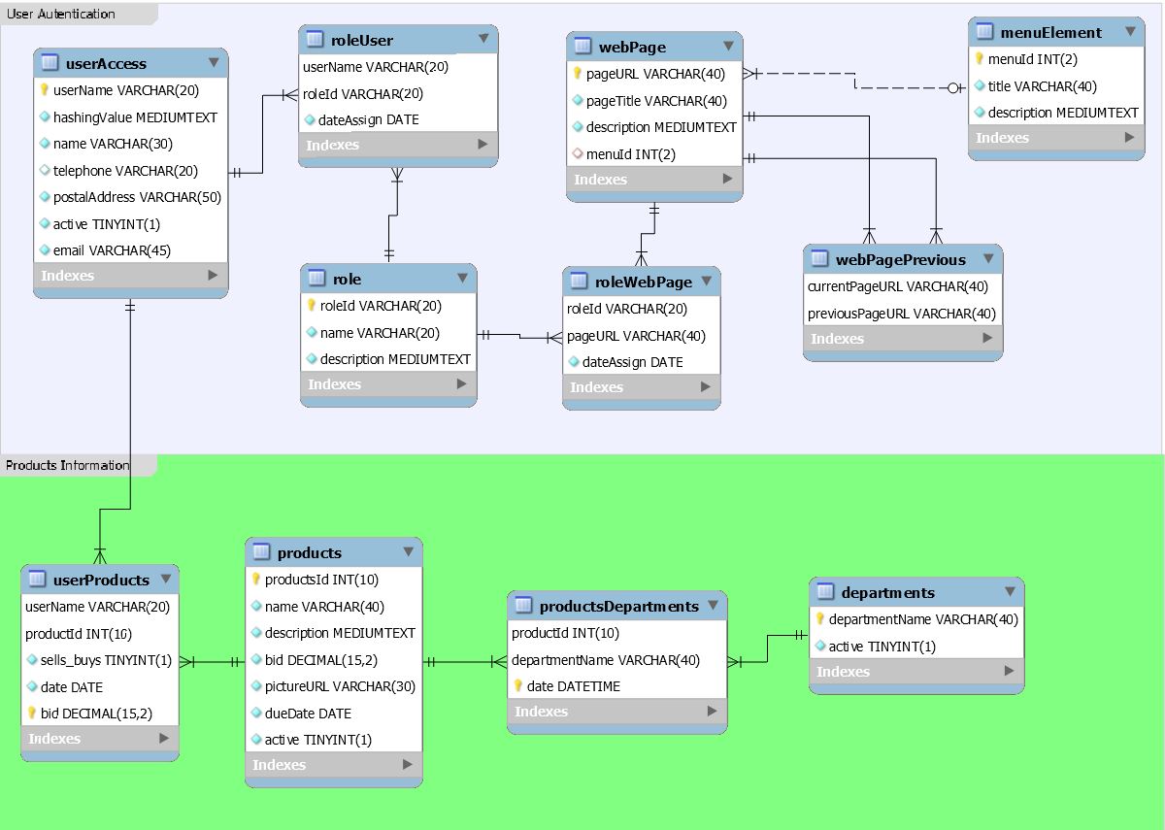Click the Indexes bar on menuElement

(1054, 138)
